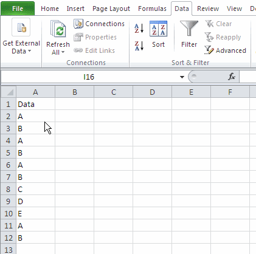Click the Refresh All icon
The width and height of the screenshot is (256, 254).
pyautogui.click(x=58, y=29)
